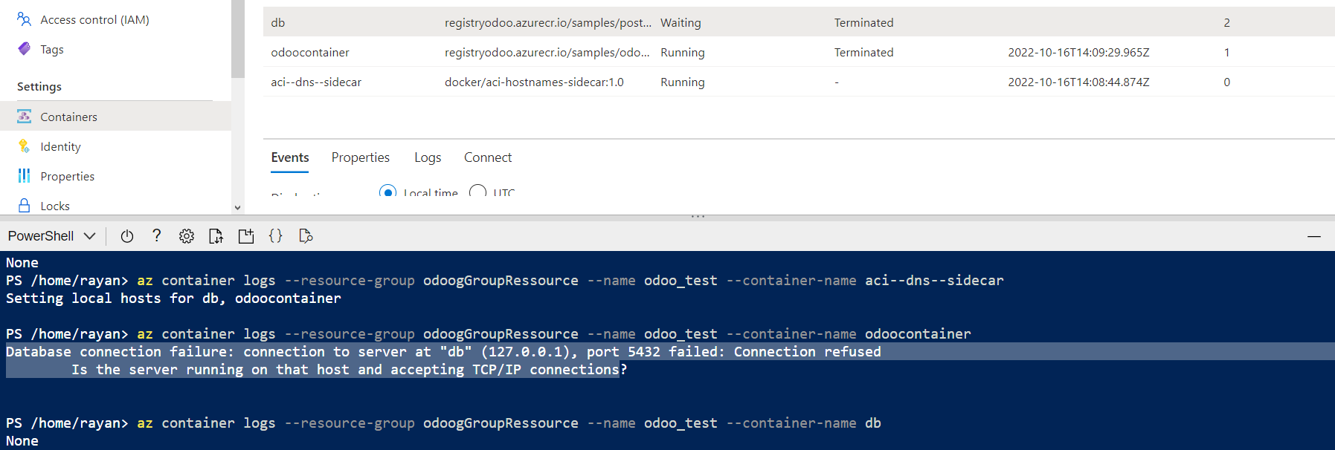The width and height of the screenshot is (1335, 450).
Task: Click restart count 0 for sidecar
Action: [1226, 82]
